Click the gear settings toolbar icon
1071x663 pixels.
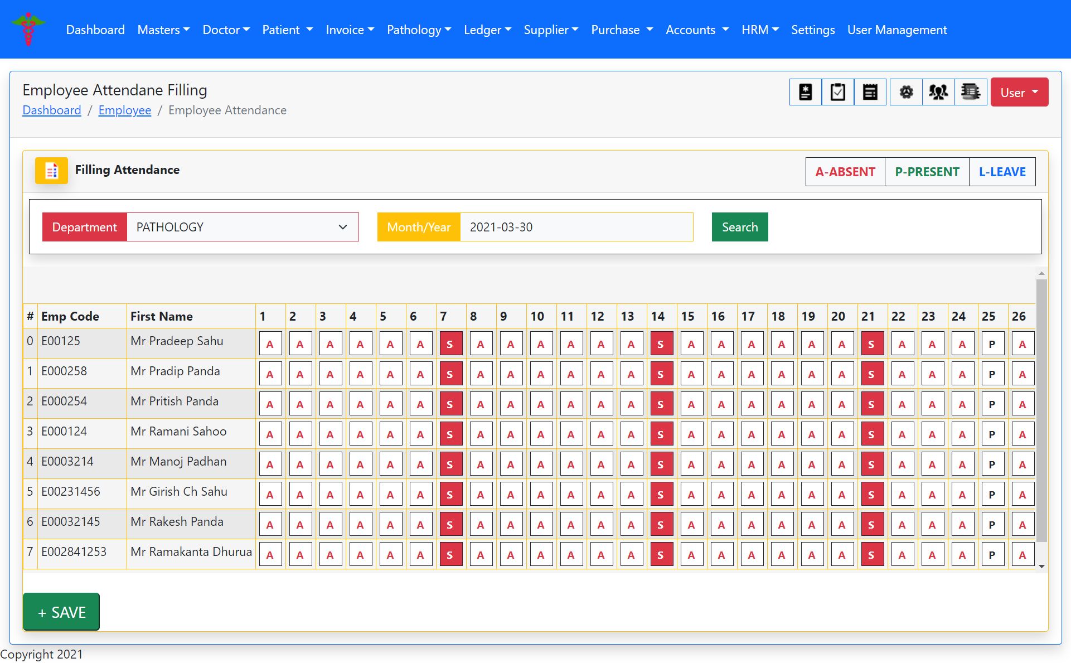[906, 92]
